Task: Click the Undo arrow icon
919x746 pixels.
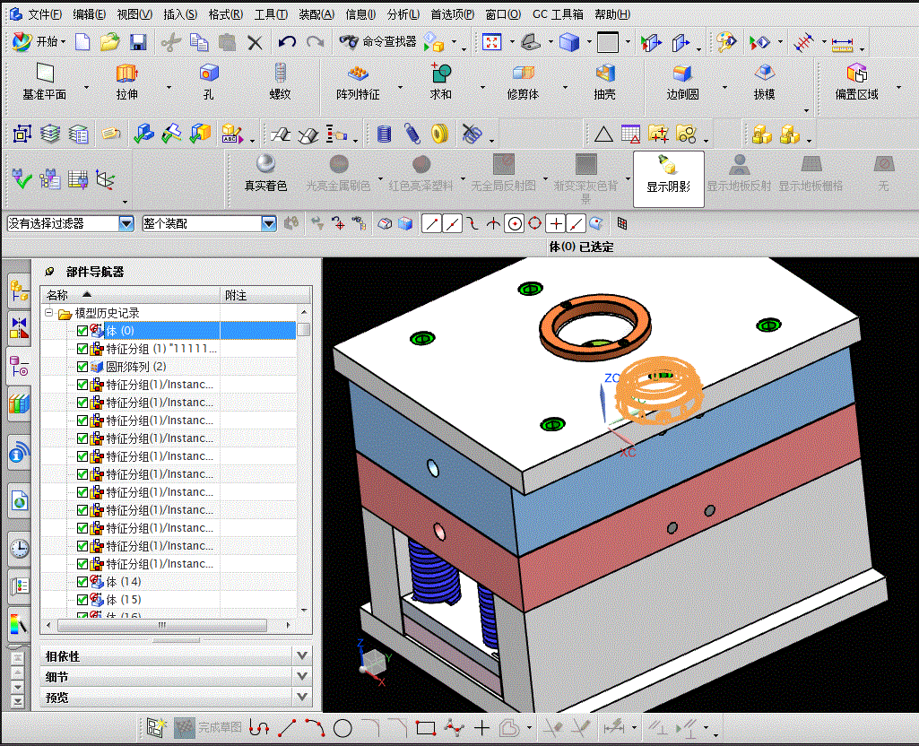Action: pyautogui.click(x=287, y=42)
